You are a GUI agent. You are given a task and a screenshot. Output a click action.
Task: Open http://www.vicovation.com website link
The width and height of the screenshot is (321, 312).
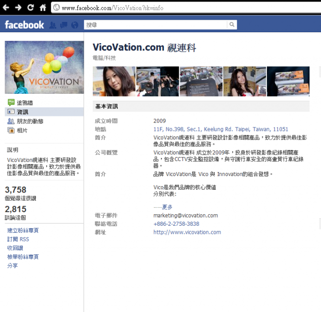click(x=187, y=232)
